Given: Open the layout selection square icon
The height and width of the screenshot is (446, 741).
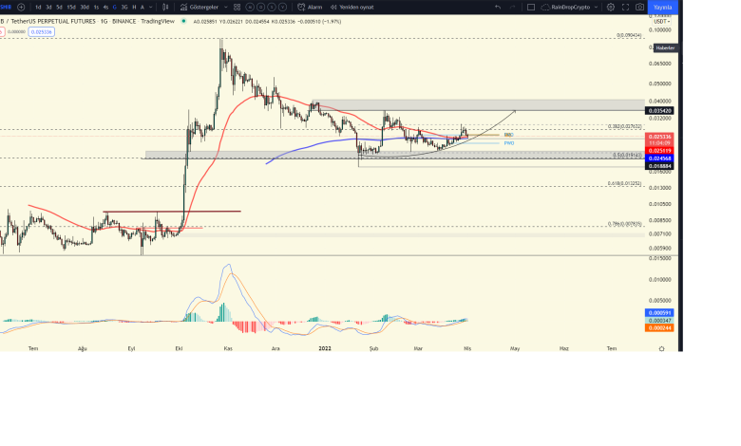Looking at the screenshot, I should pyautogui.click(x=531, y=7).
